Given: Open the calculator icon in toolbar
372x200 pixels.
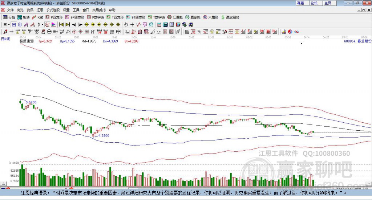Looking at the screenshot, I should click(x=165, y=25).
